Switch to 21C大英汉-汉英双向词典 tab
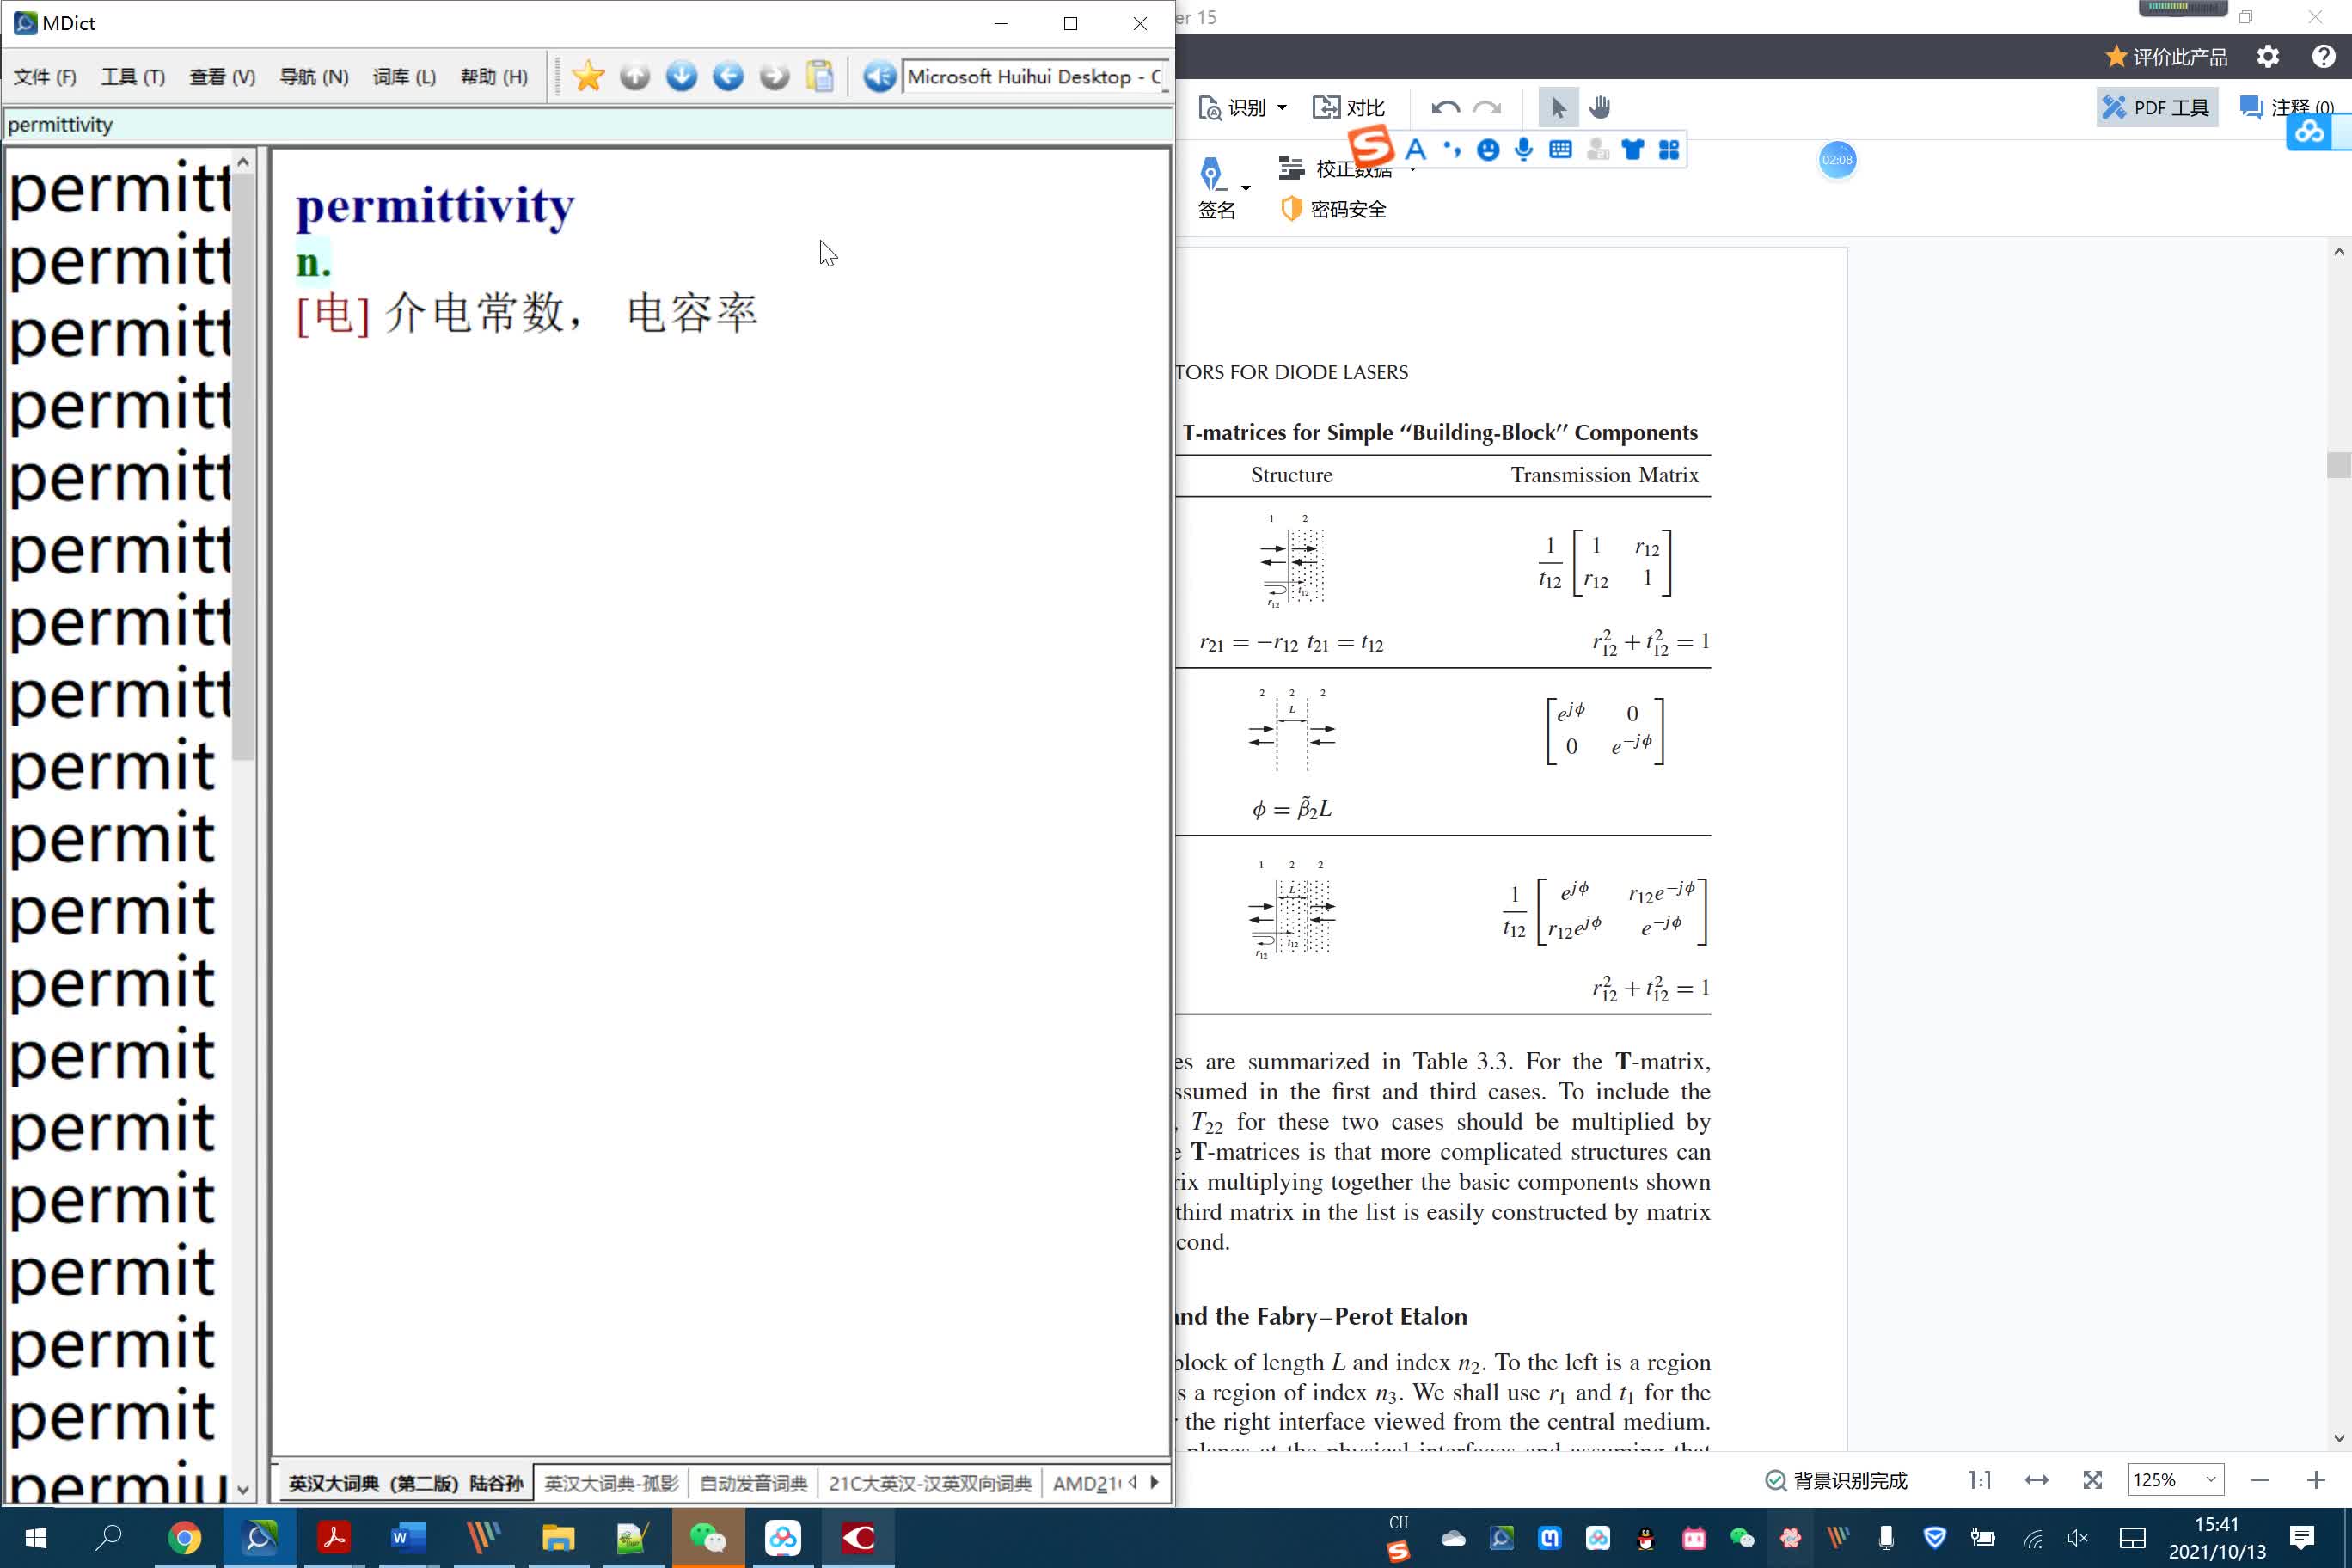 [x=929, y=1483]
